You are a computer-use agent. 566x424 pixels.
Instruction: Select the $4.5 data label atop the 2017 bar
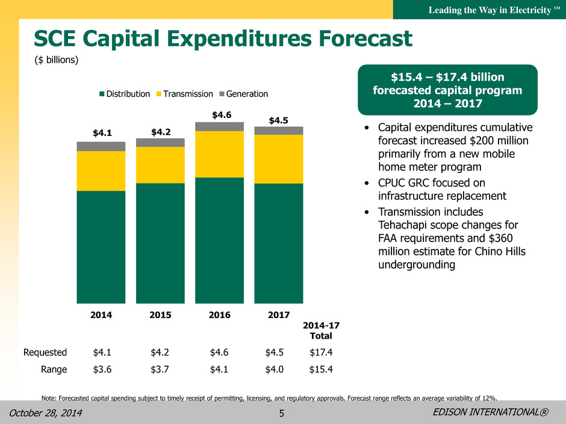click(x=279, y=120)
